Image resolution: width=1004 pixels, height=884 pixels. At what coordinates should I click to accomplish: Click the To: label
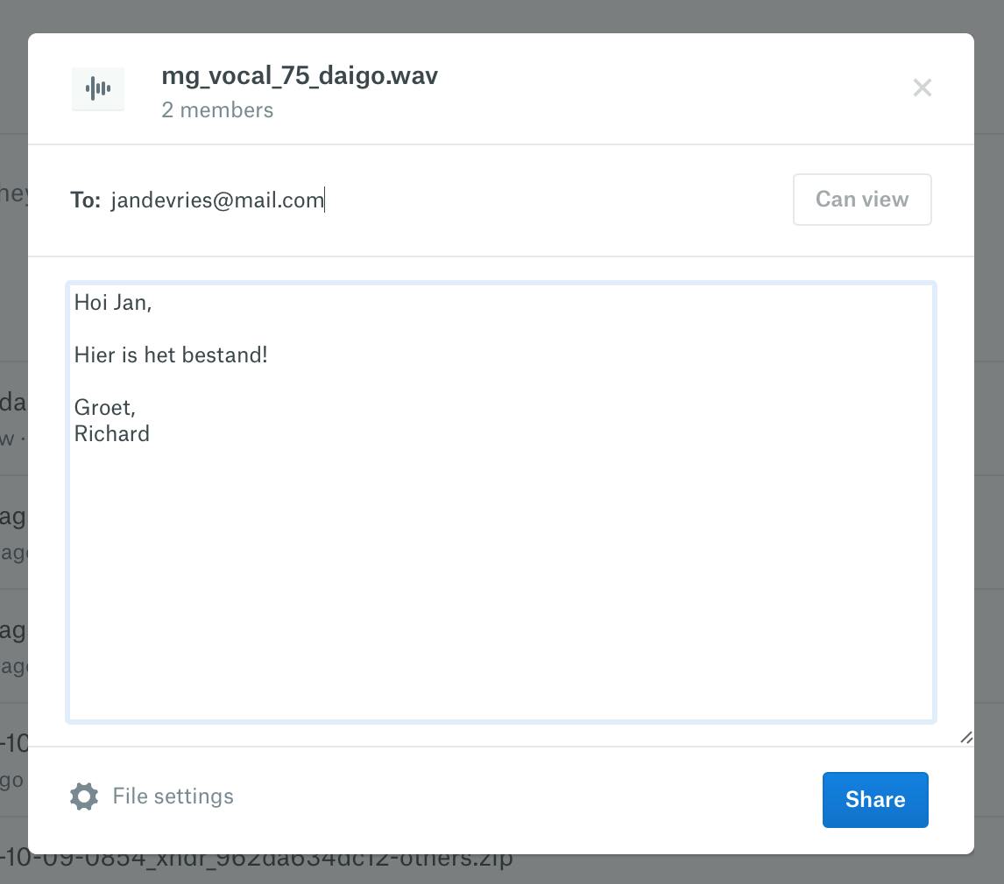(85, 200)
